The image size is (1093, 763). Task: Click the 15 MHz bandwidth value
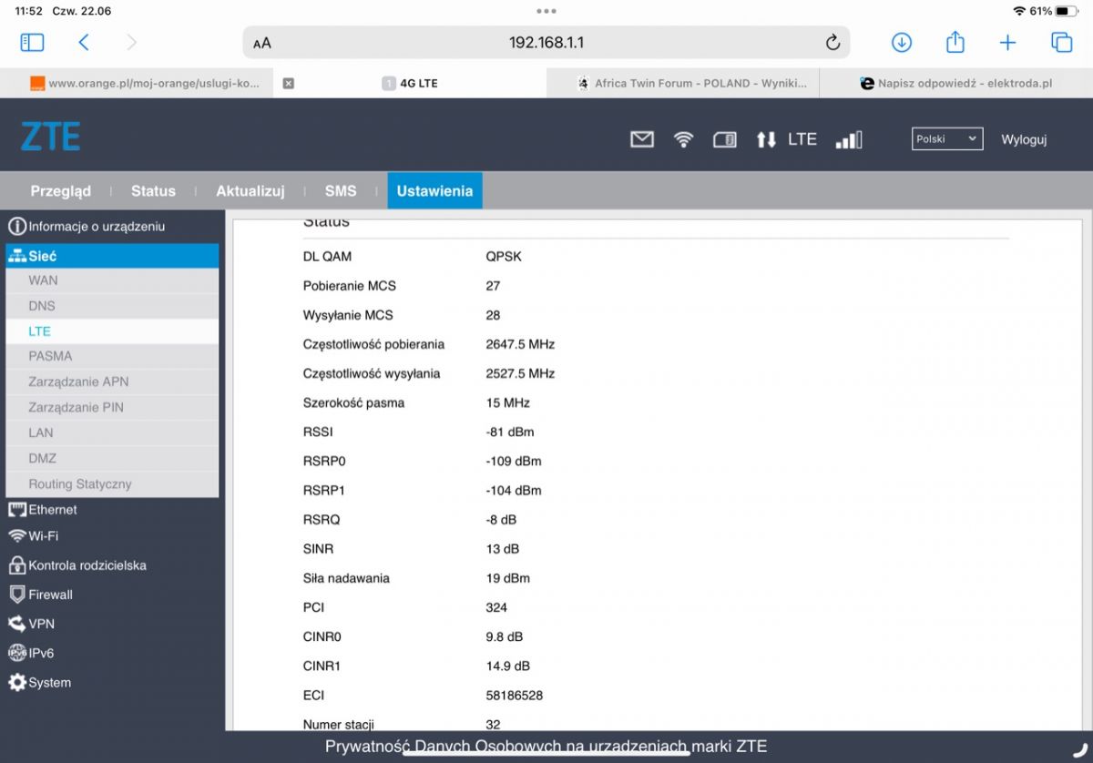tap(508, 402)
